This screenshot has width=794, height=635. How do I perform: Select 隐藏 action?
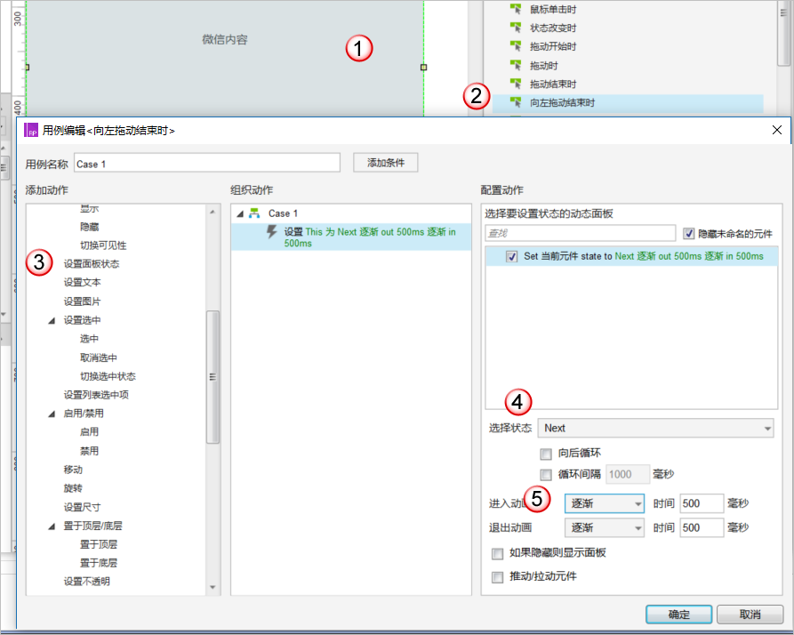point(89,227)
